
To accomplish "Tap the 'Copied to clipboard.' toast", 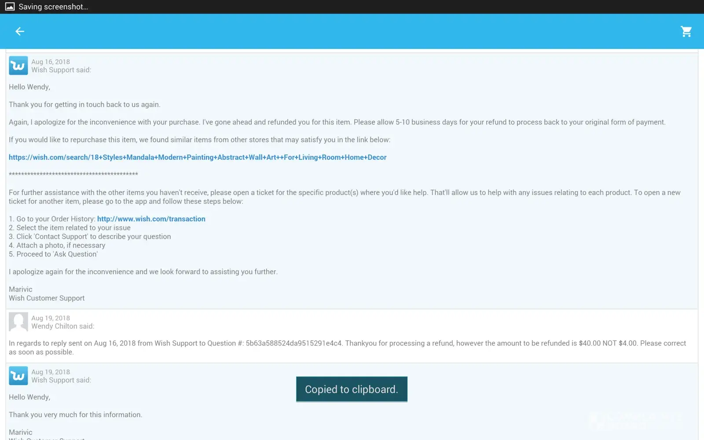I will tap(352, 389).
